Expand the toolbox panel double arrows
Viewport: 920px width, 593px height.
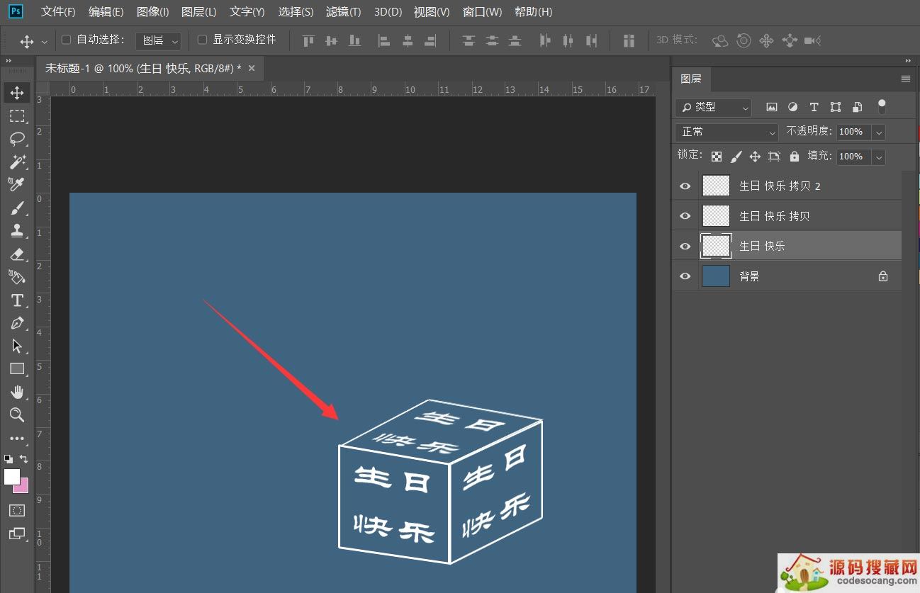(9, 62)
